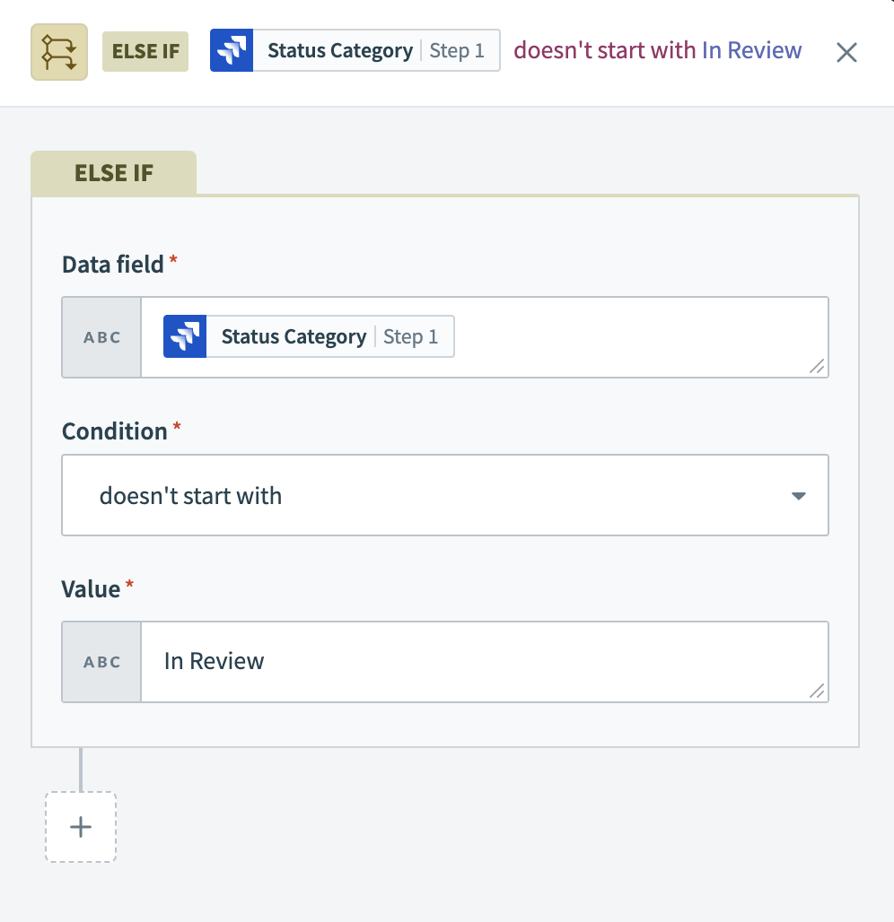Click empty area of Data field input
Image resolution: width=894 pixels, height=922 pixels.
(628, 337)
